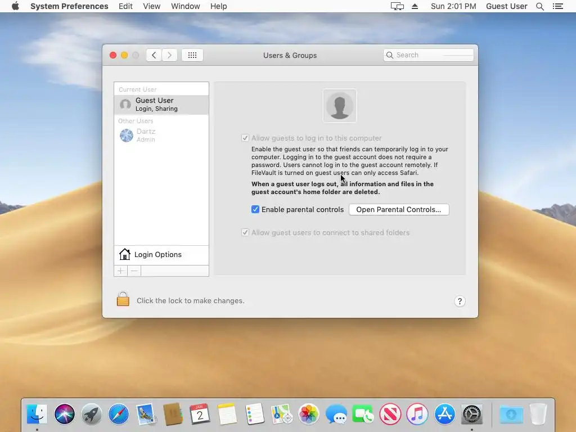This screenshot has height=432, width=576.
Task: Close the Users & Groups window
Action: click(x=113, y=55)
